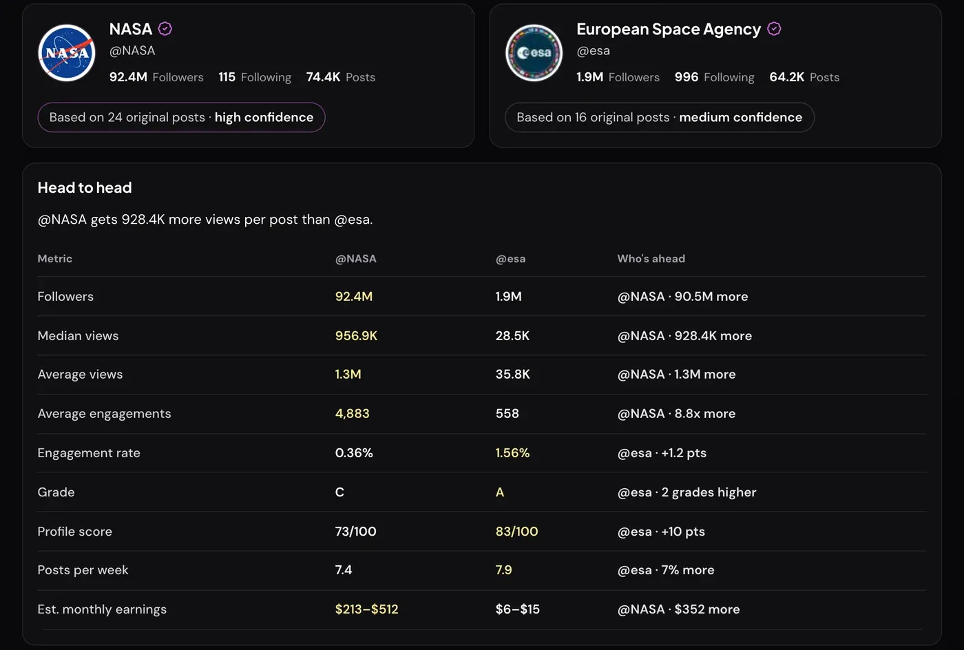Select the '@esa' column header in the table
Viewport: 964px width, 650px height.
(x=510, y=259)
